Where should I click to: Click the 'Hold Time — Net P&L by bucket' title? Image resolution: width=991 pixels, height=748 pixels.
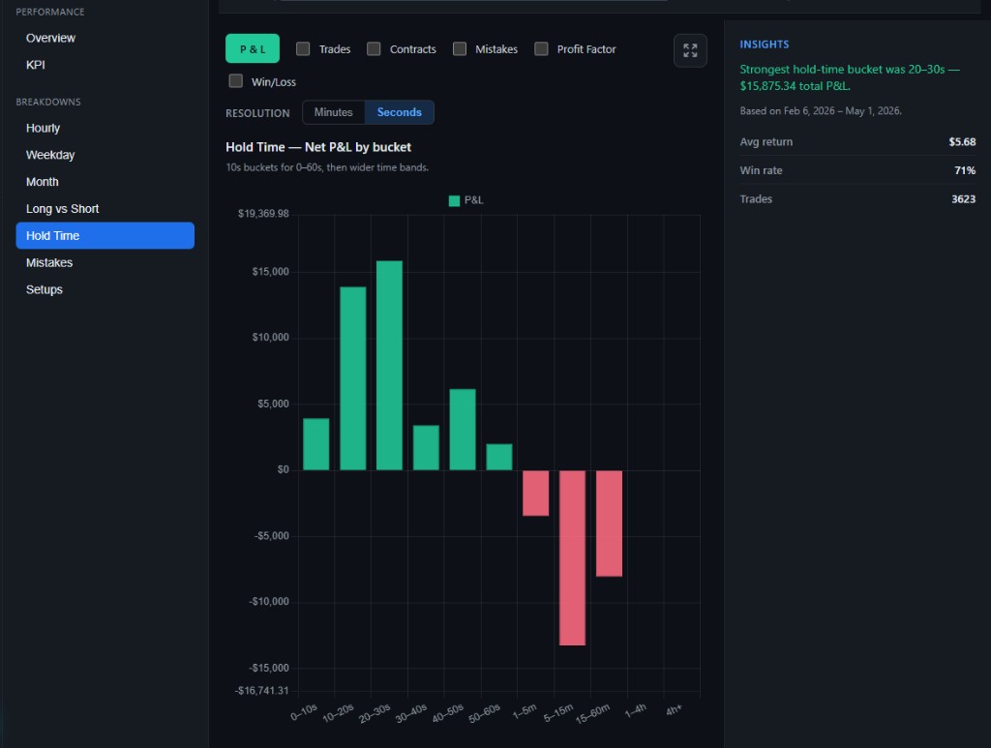[x=318, y=147]
